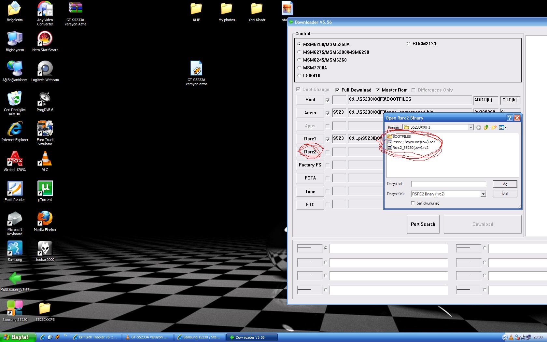Launch Mozilla Firefox desktop shortcut
Screen dimensions: 547x342
tap(45, 221)
